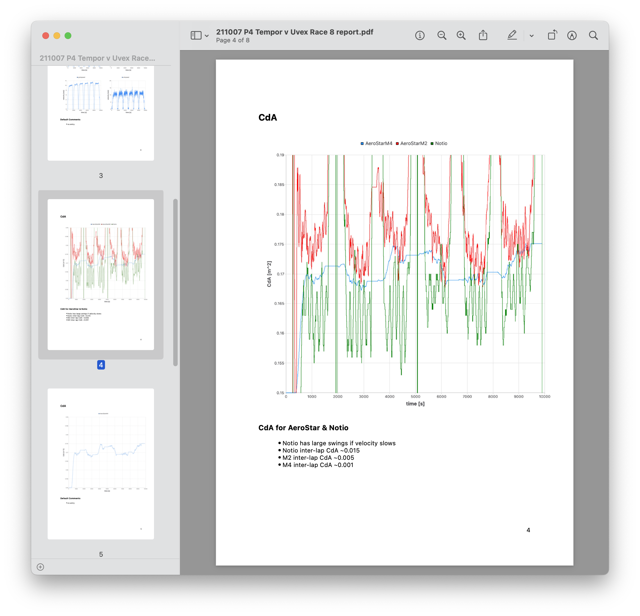The height and width of the screenshot is (616, 640).
Task: Zoom in using the magnifier plus icon
Action: [461, 36]
